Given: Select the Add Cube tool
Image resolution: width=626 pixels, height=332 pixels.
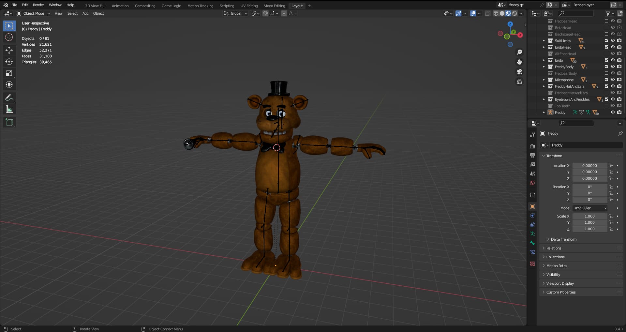Looking at the screenshot, I should tap(9, 122).
